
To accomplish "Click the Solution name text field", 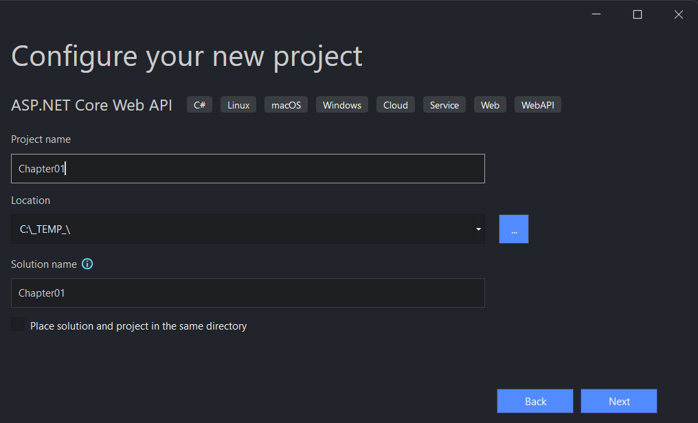I will pyautogui.click(x=248, y=293).
